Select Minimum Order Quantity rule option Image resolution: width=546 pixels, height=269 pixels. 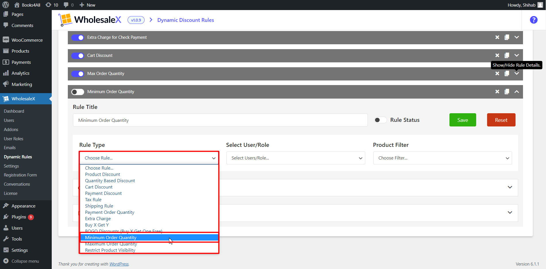[x=149, y=237]
